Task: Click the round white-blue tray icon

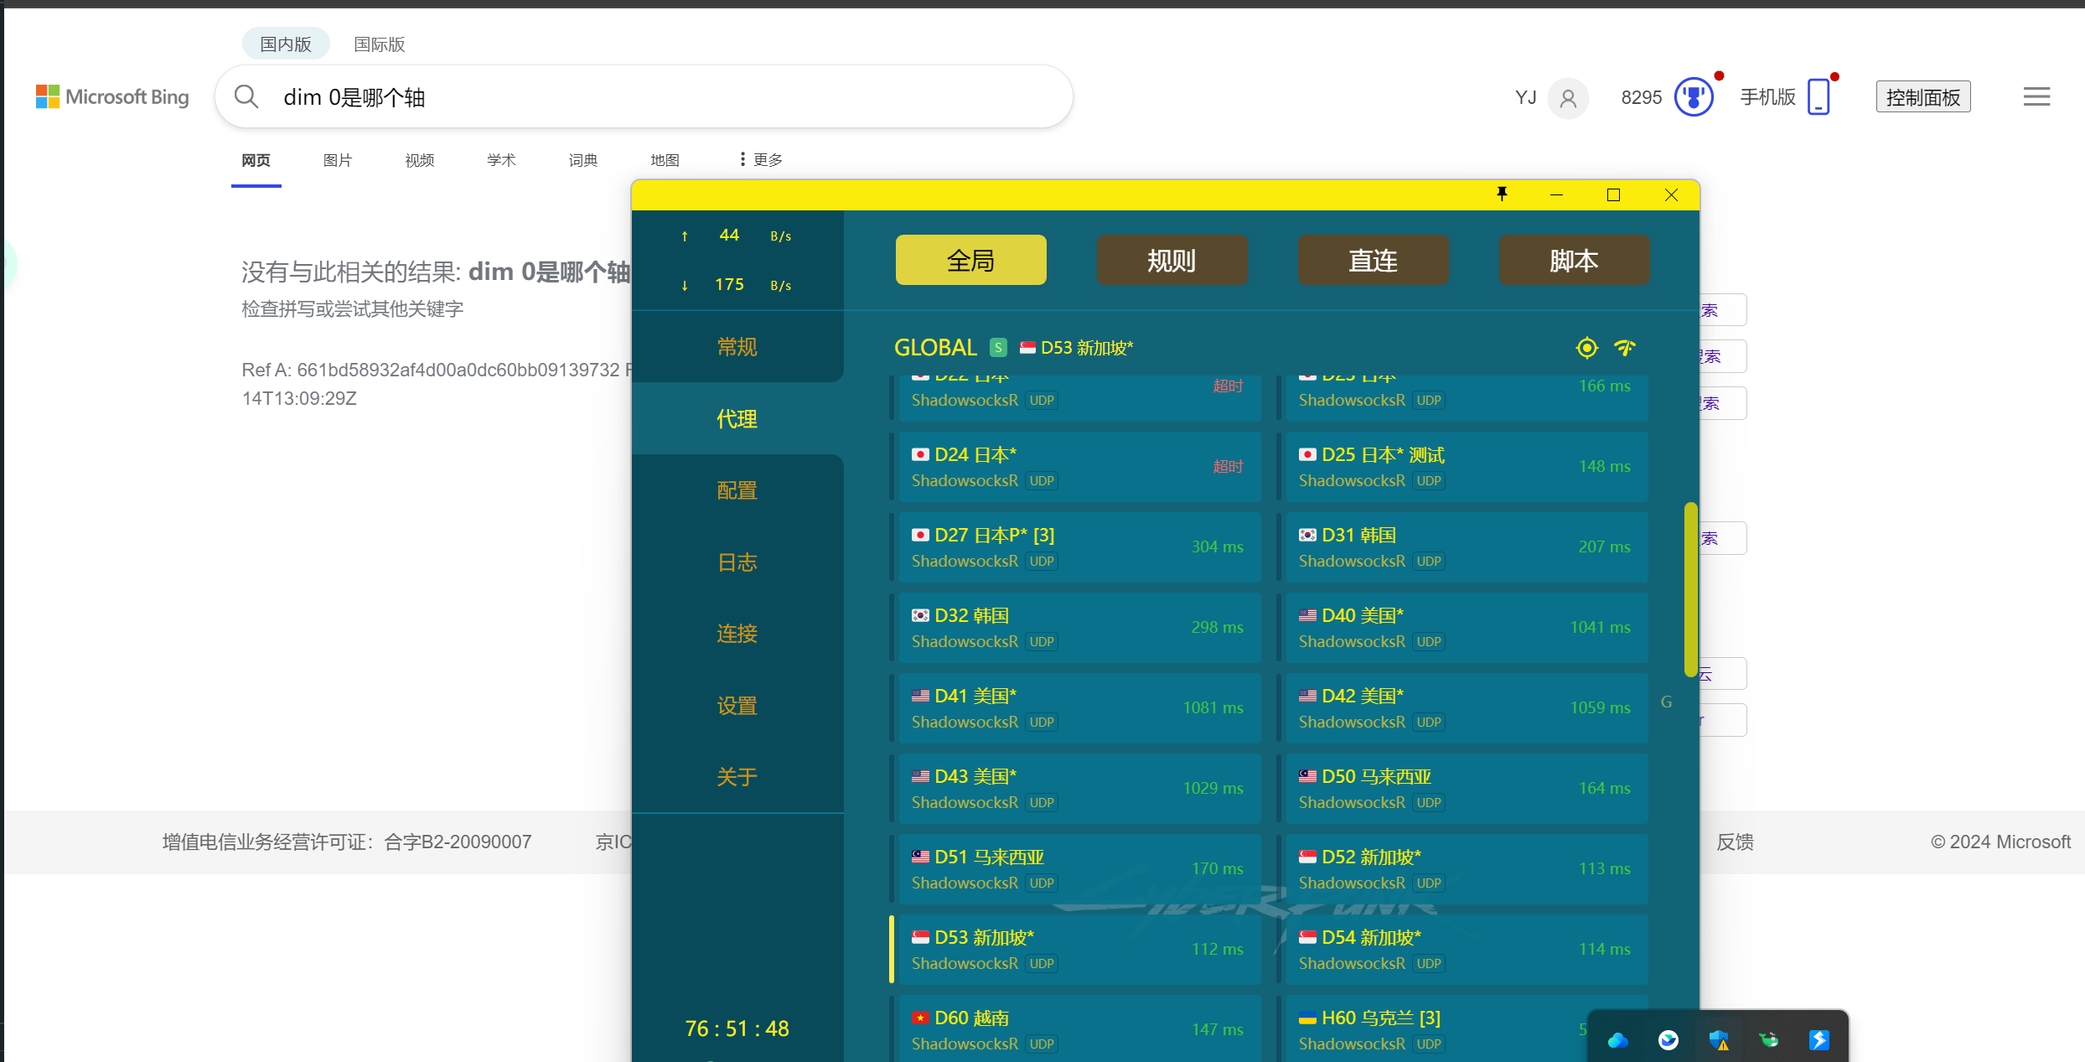Action: (1669, 1040)
